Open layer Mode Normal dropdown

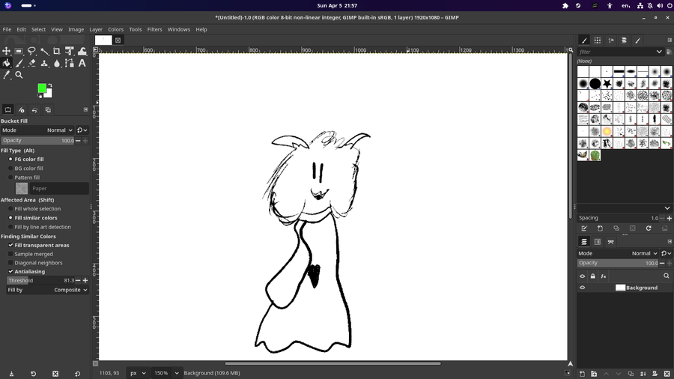[618, 253]
